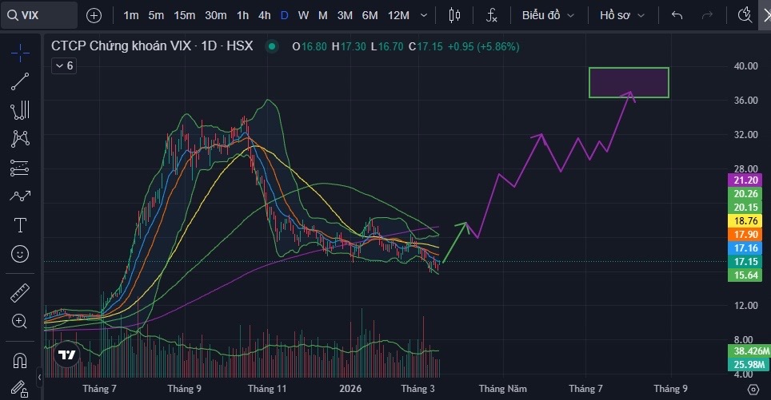Open the candlestick chart type selector
The height and width of the screenshot is (400, 771).
pos(454,16)
